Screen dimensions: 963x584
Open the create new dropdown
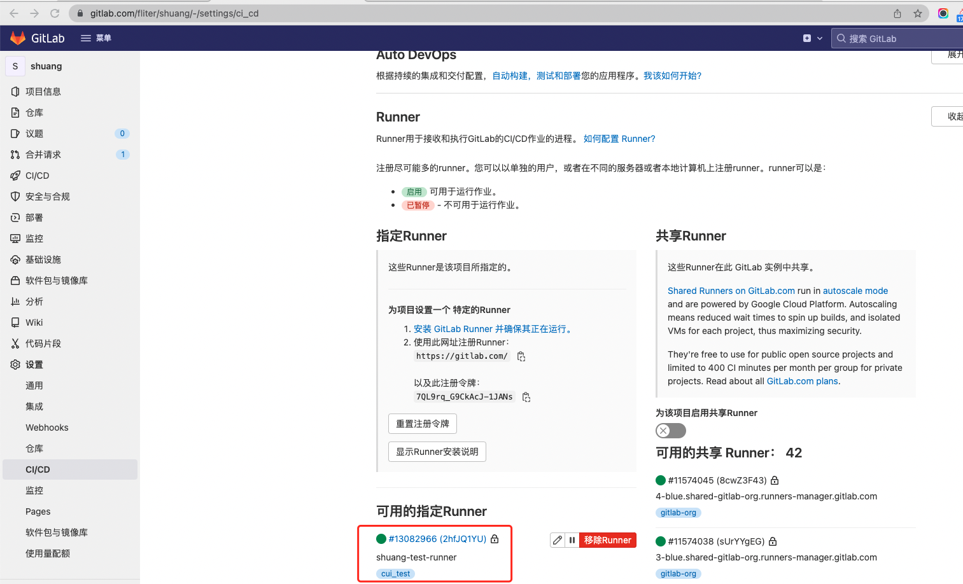click(x=812, y=38)
